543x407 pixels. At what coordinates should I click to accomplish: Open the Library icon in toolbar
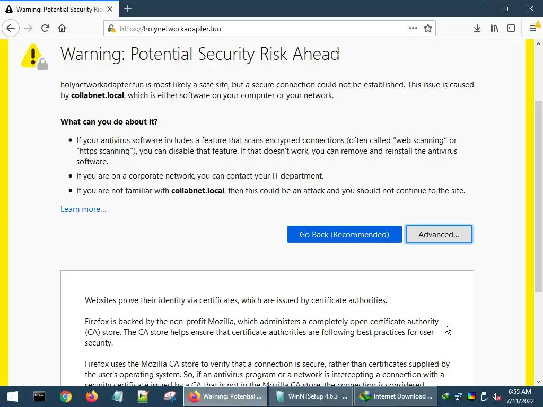(x=494, y=29)
